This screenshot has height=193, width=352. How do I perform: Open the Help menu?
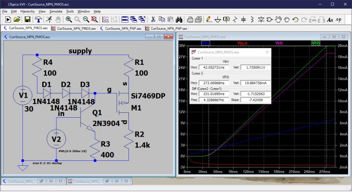[97, 11]
